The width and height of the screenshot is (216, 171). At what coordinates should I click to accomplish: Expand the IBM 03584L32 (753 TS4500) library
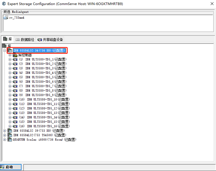pyautogui.click(x=5, y=135)
